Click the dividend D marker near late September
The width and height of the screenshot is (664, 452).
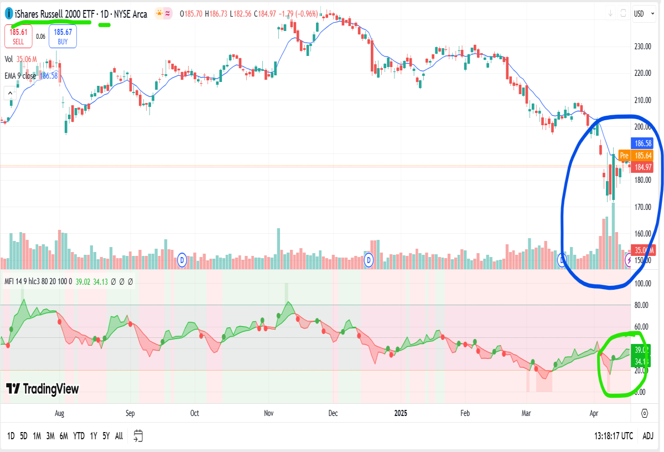[x=182, y=259]
